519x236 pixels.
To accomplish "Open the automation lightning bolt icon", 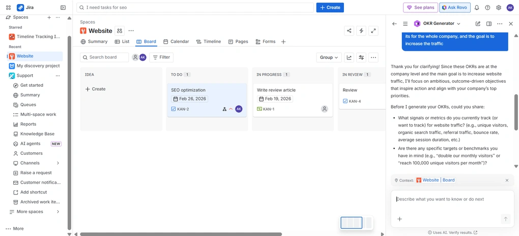I will coord(361,30).
